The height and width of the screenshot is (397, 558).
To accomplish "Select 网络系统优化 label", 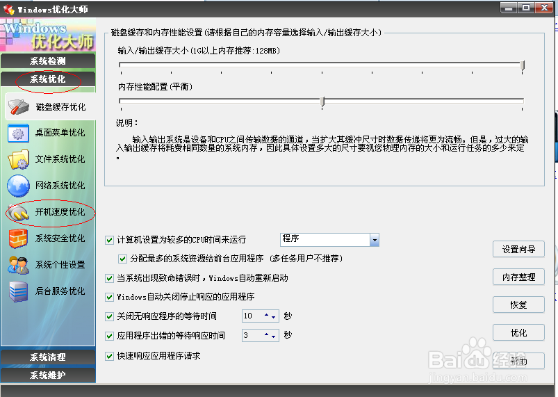I will (x=60, y=186).
